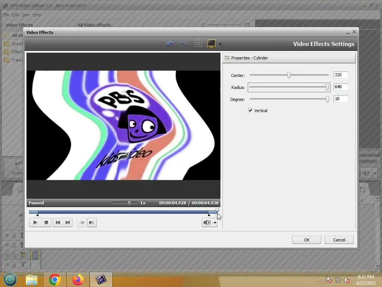Open dropdown arrow beside preview monitor icon

220,44
